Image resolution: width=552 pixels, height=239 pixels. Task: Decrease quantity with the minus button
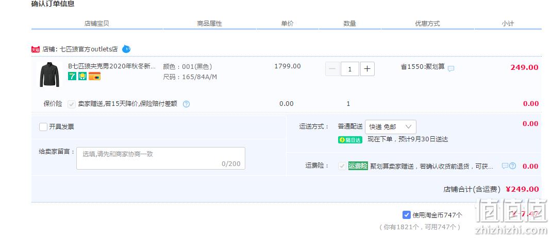(x=332, y=69)
